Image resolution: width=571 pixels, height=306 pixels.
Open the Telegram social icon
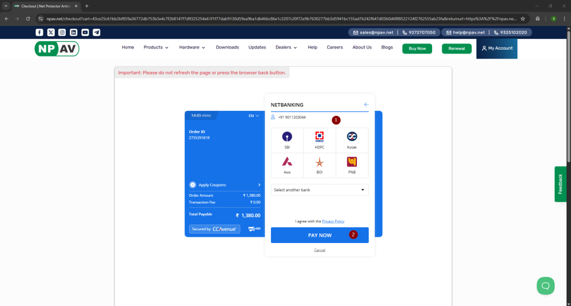(x=96, y=32)
